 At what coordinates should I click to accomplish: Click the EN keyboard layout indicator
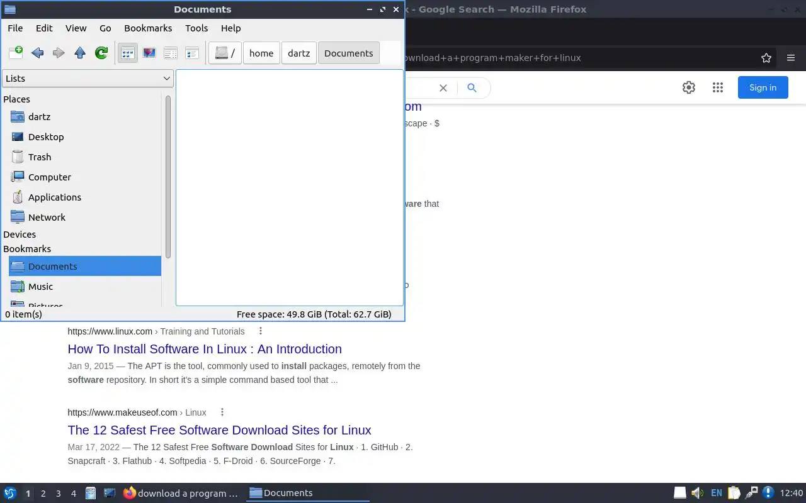716,493
